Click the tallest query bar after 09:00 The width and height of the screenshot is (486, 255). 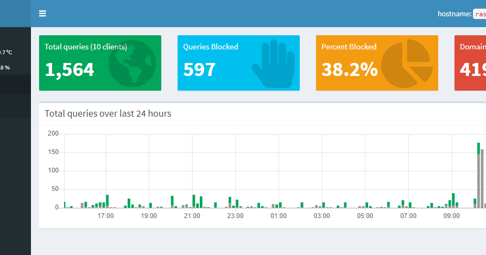(x=478, y=175)
